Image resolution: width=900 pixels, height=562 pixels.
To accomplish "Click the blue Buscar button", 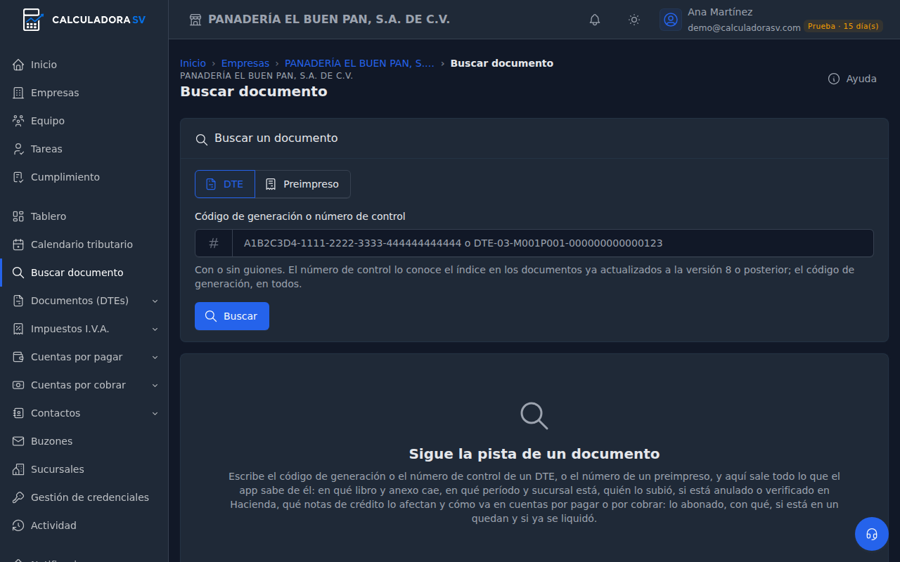I will point(232,316).
